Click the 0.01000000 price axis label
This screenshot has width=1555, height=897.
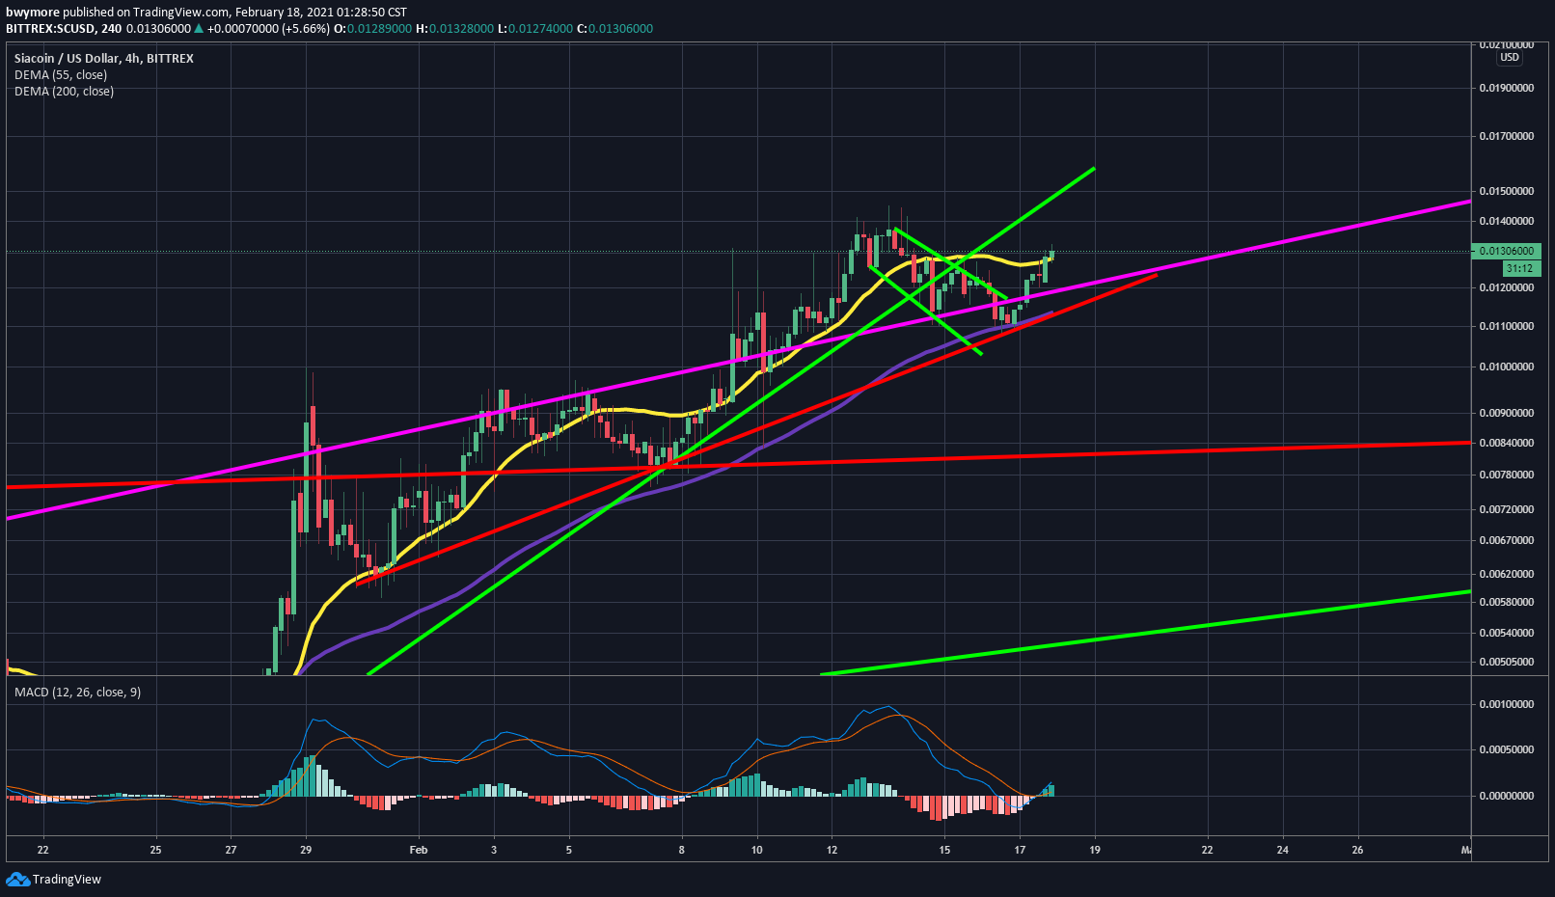(1507, 367)
